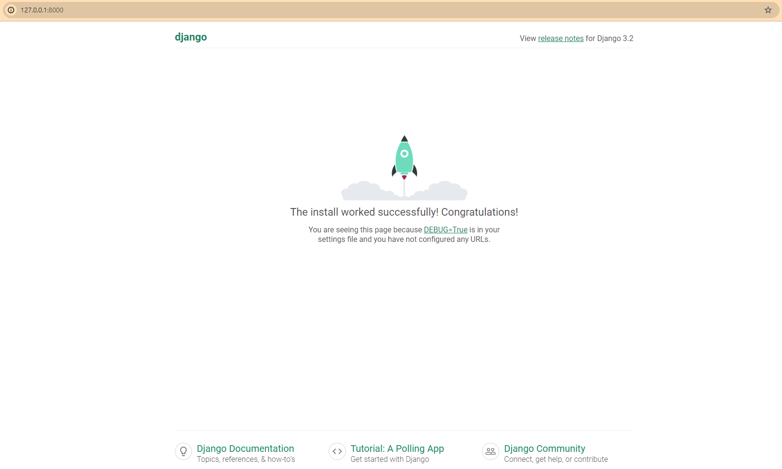The height and width of the screenshot is (469, 782).
Task: Click 'The install worked successfully! Congratulations!' heading
Action: (404, 212)
